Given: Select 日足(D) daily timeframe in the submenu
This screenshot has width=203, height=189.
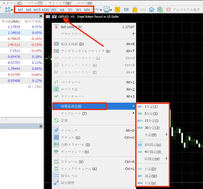Looking at the screenshot, I should pos(150,169).
